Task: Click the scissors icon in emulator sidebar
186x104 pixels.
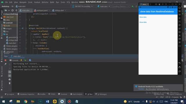Action: pos(180,36)
